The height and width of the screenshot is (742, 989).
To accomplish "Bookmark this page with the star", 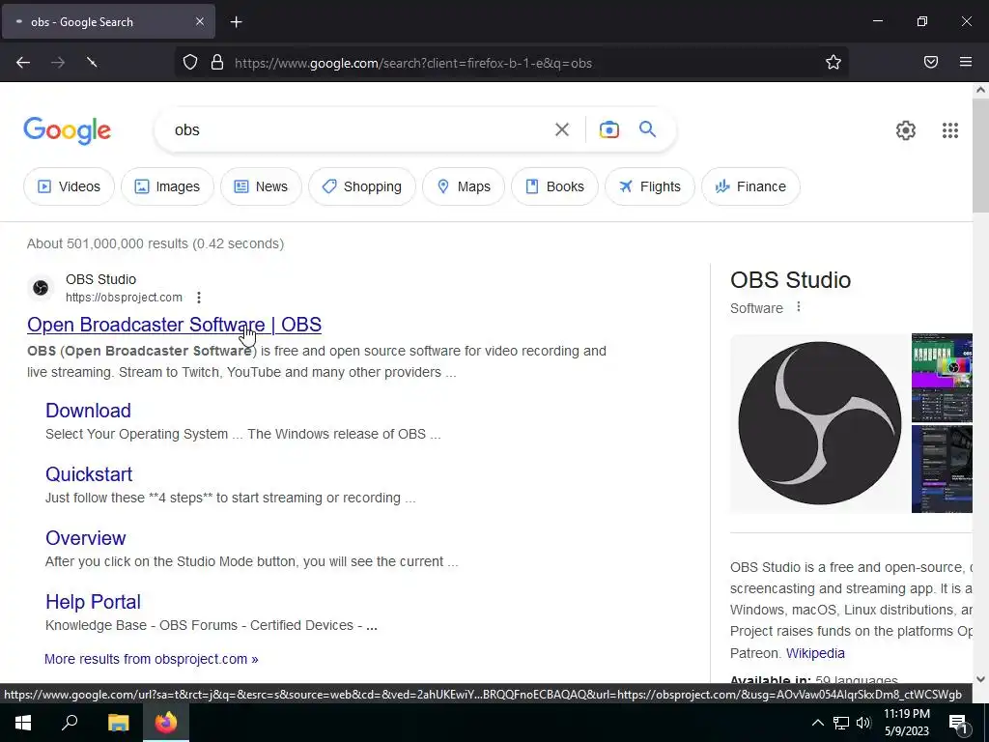I will tap(834, 62).
